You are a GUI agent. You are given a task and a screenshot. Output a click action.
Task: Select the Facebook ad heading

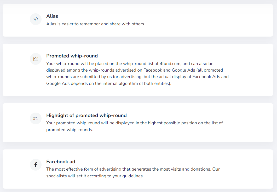(x=61, y=162)
